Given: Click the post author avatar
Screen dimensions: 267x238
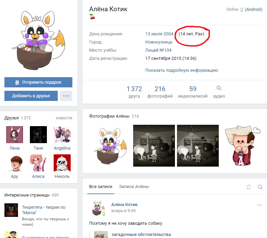Looking at the screenshot, I should (98, 208).
